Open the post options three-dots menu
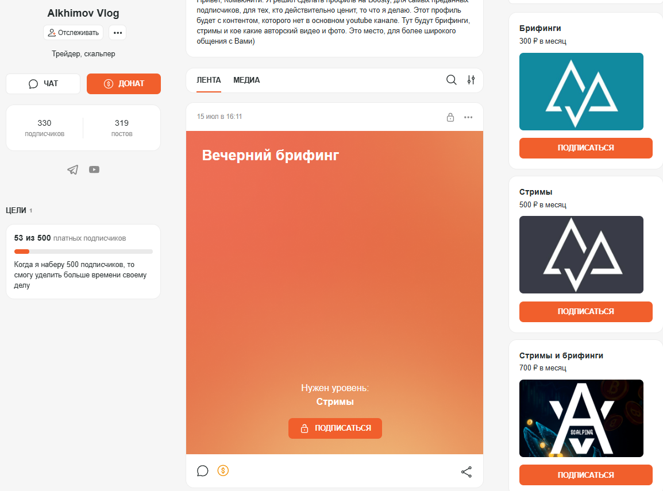The height and width of the screenshot is (491, 663). [468, 117]
